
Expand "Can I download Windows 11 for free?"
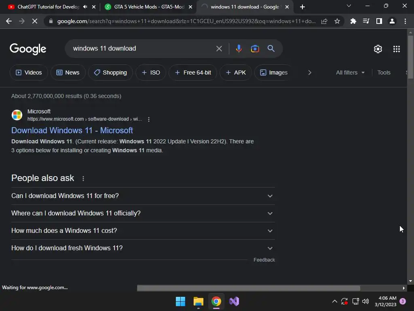[143, 196]
